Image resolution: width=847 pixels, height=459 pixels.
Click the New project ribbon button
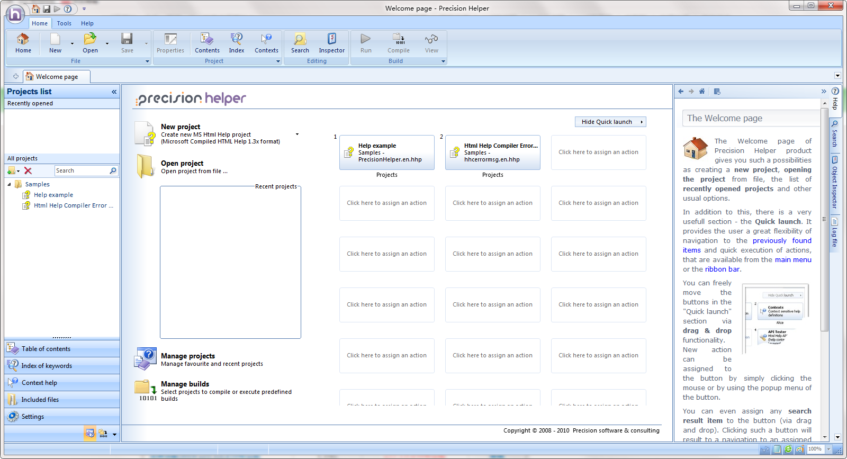[x=55, y=43]
